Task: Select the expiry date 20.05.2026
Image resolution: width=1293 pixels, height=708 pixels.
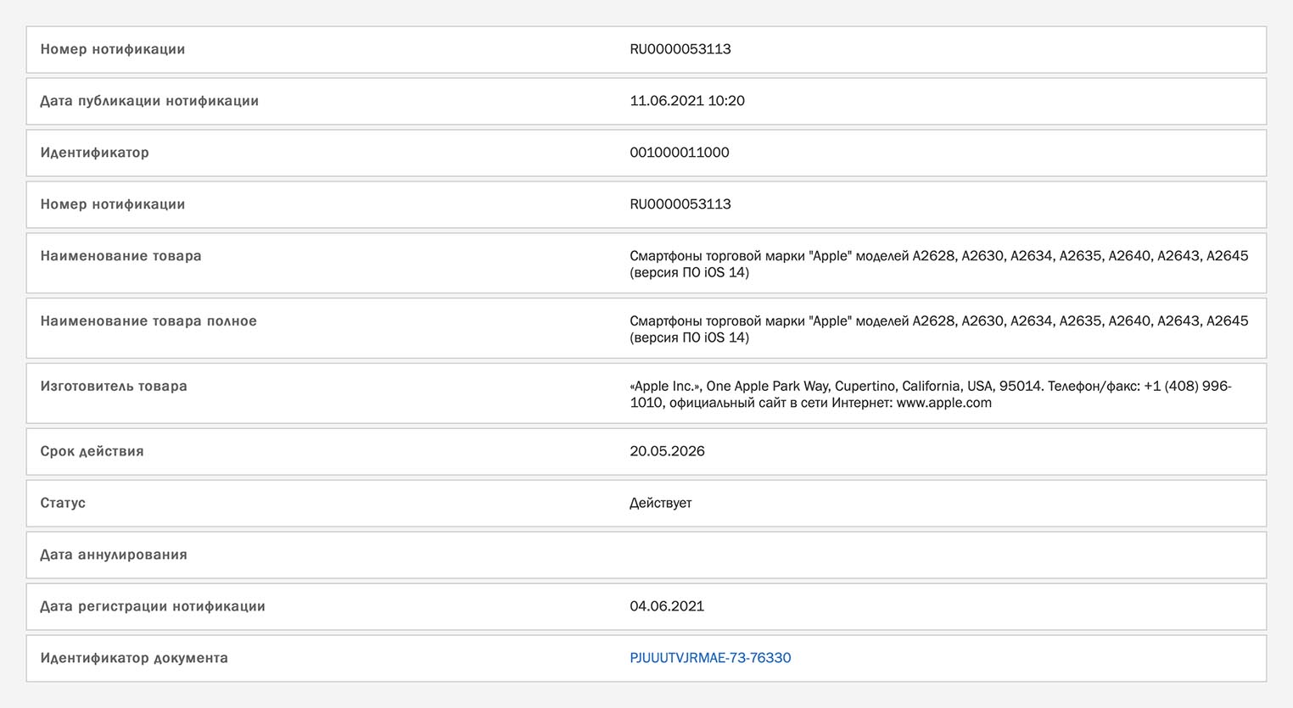Action: coord(667,451)
